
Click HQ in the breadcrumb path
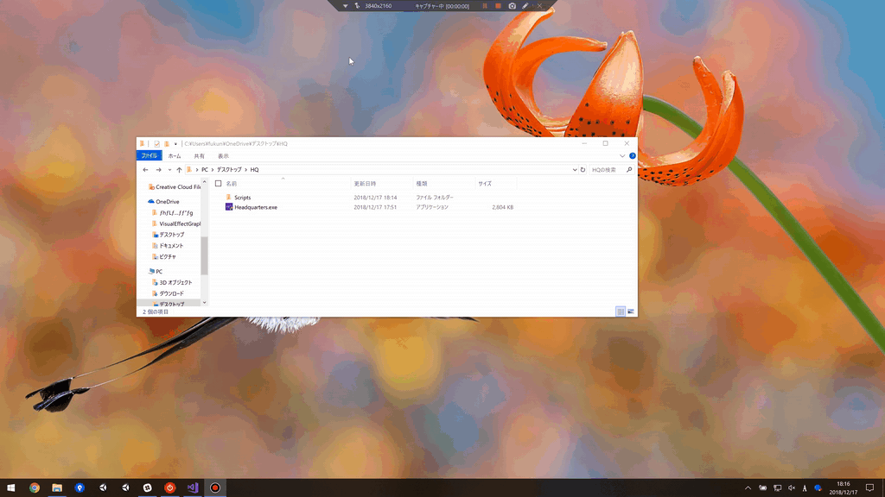click(x=255, y=170)
